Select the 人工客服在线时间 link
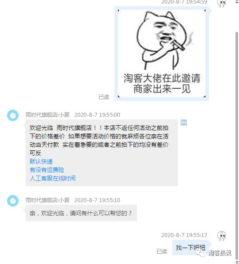239x264 pixels. click(x=53, y=178)
